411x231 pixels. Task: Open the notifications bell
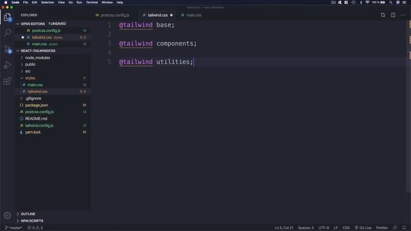point(404,228)
